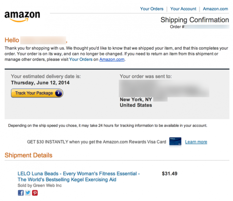Open the LELO Luna Beads product link

(79, 177)
